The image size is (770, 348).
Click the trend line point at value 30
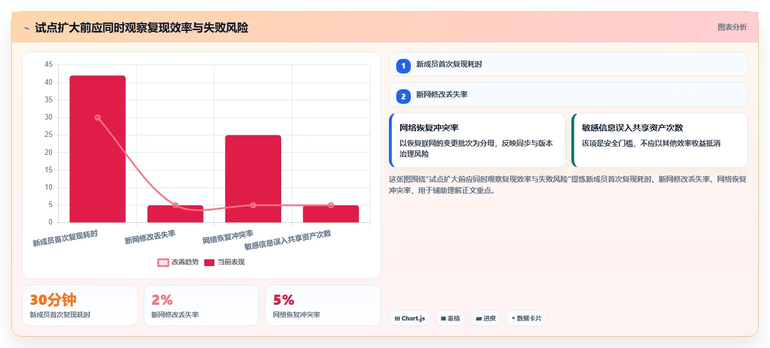pyautogui.click(x=98, y=118)
